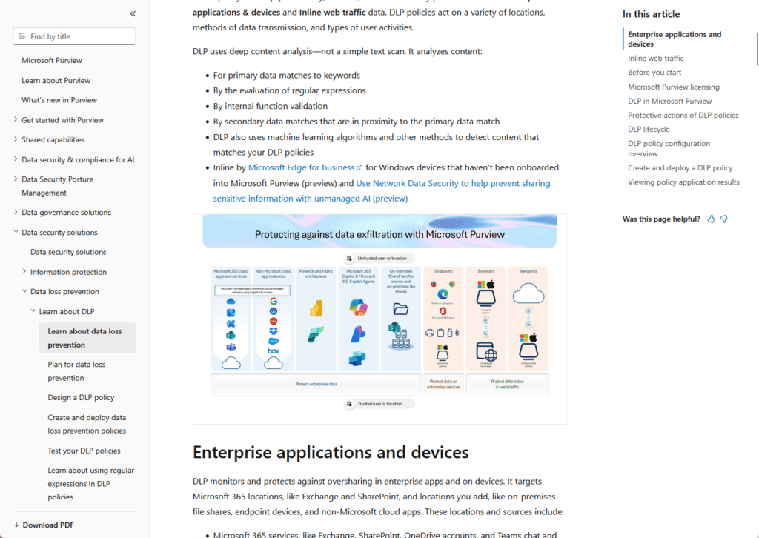Jump to Viewing policy application results
The width and height of the screenshot is (759, 538).
[x=683, y=182]
